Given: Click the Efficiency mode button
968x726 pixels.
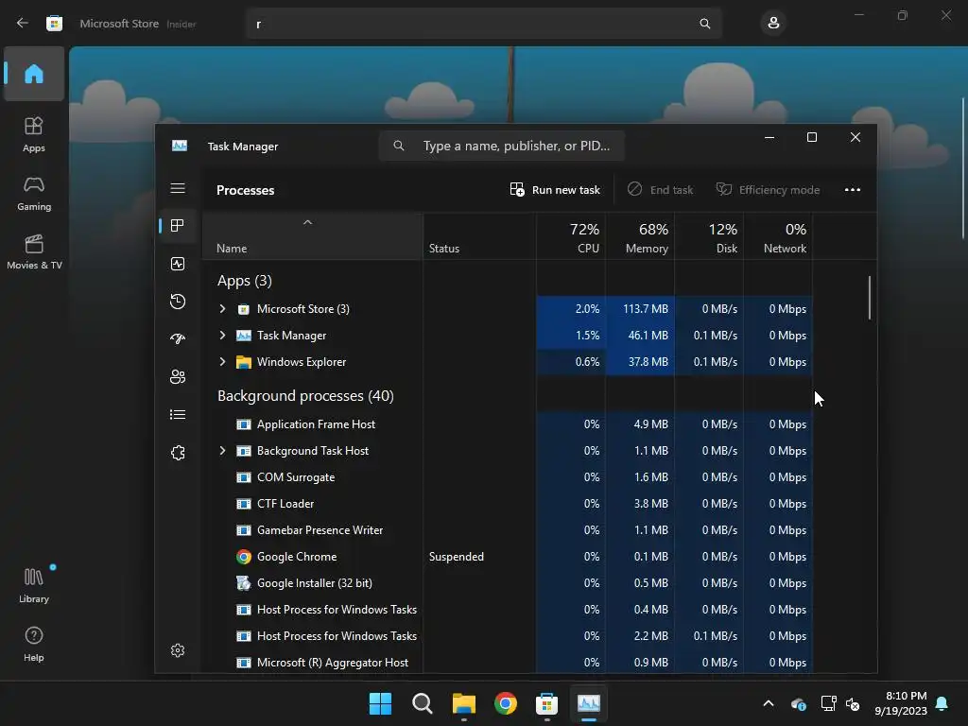Looking at the screenshot, I should (768, 189).
